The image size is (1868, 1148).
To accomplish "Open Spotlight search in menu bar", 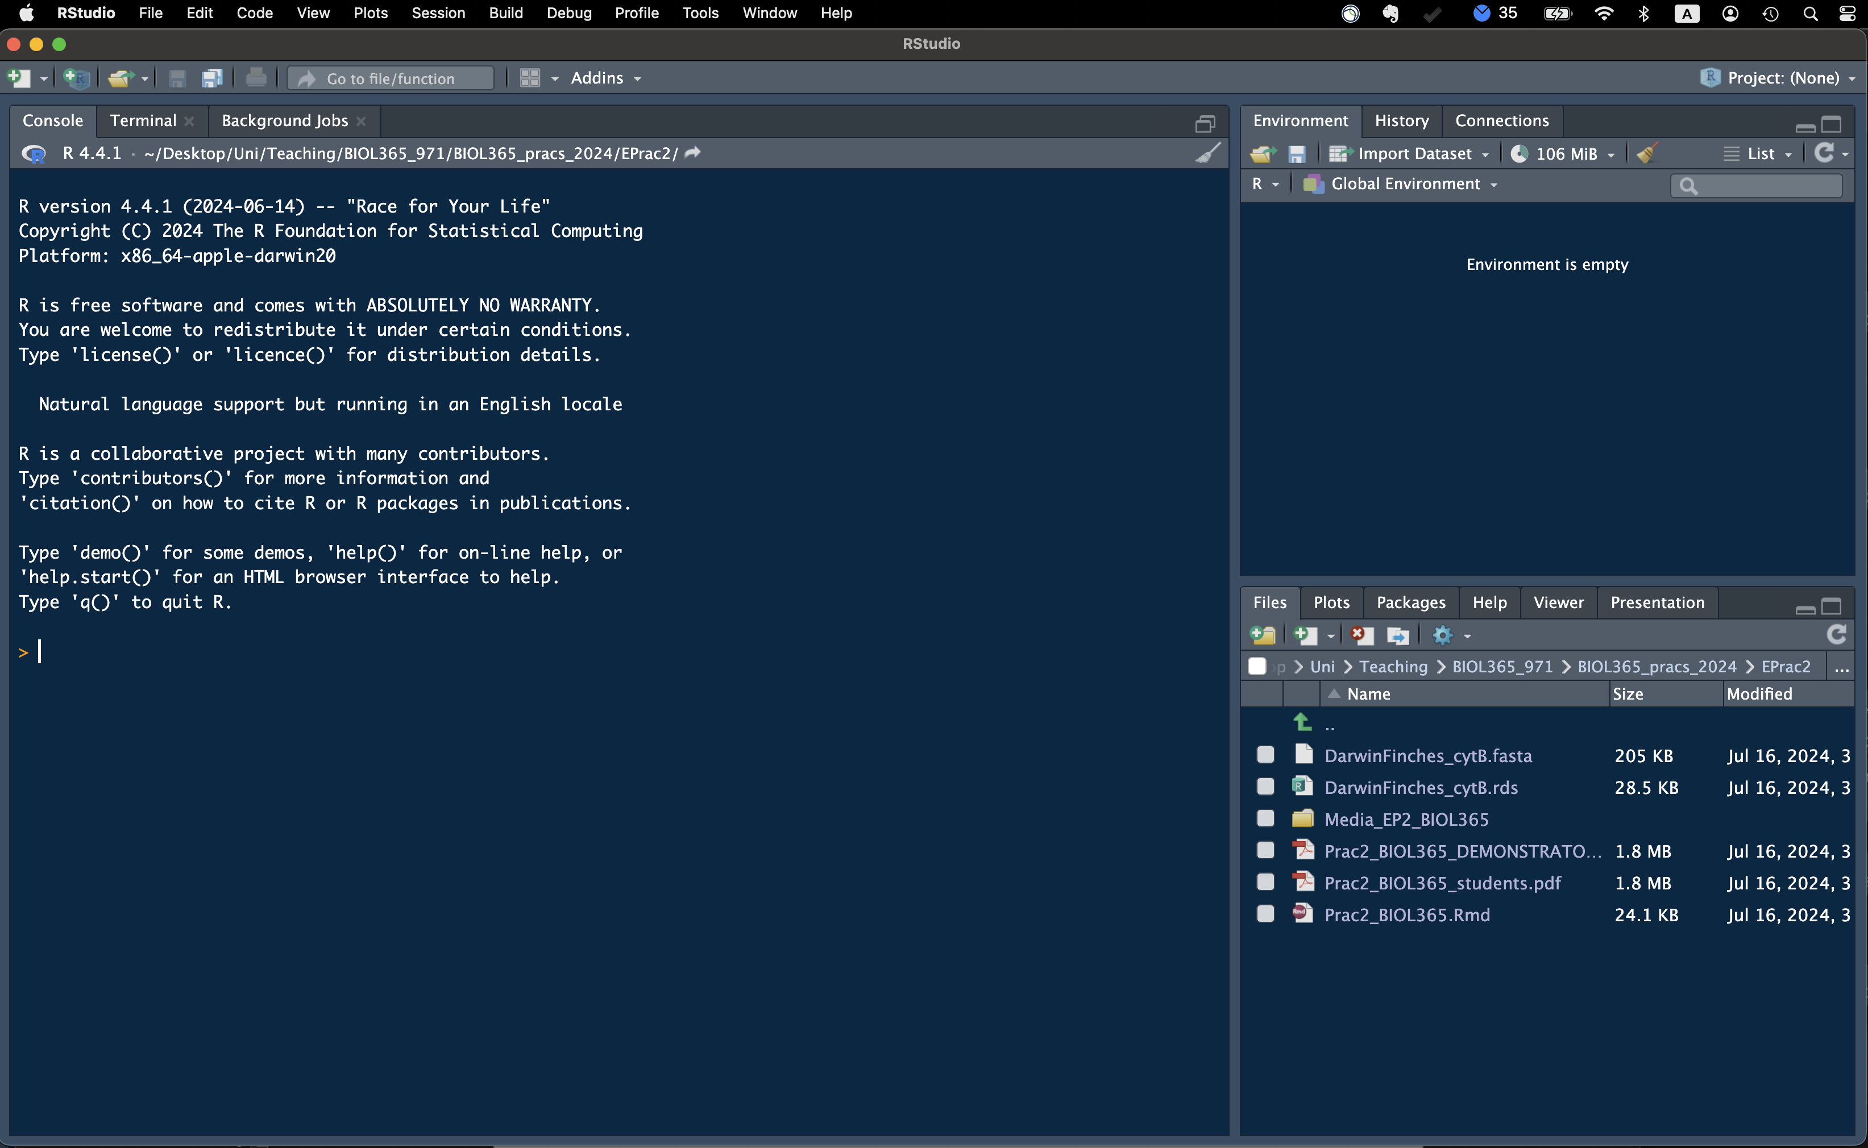I will point(1810,14).
